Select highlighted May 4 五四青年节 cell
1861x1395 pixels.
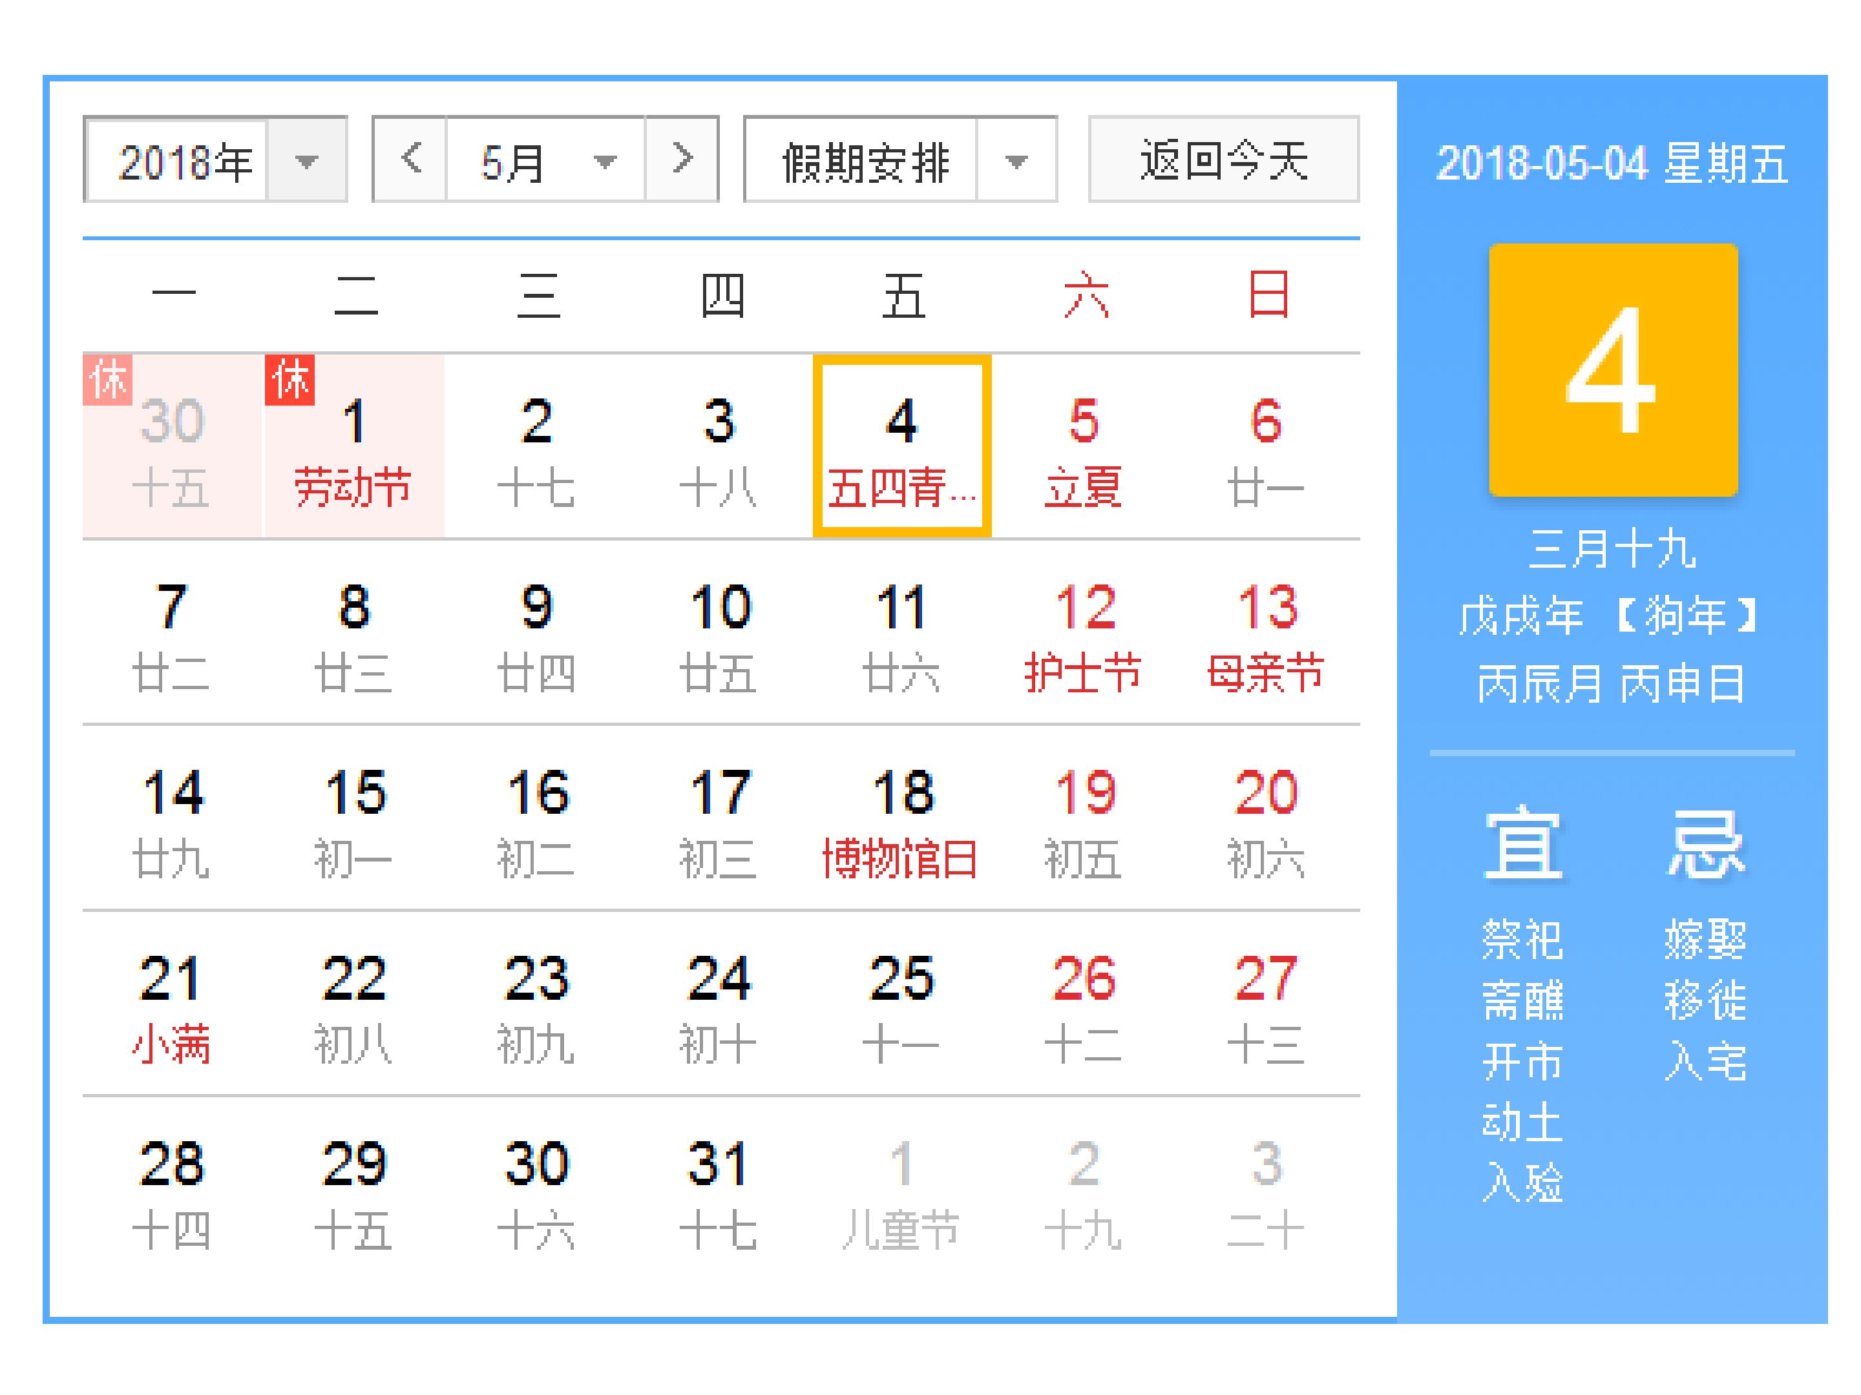(x=902, y=446)
